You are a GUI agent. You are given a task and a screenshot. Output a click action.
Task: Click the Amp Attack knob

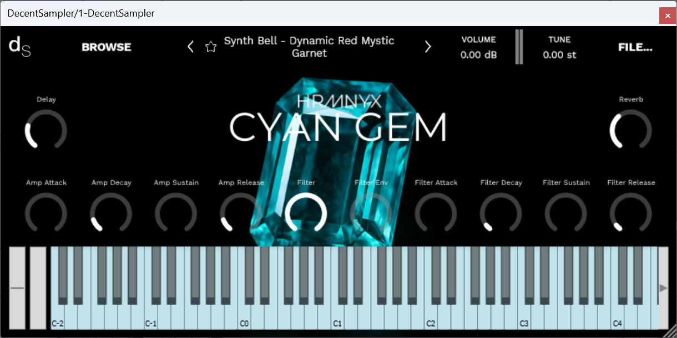pyautogui.click(x=46, y=213)
